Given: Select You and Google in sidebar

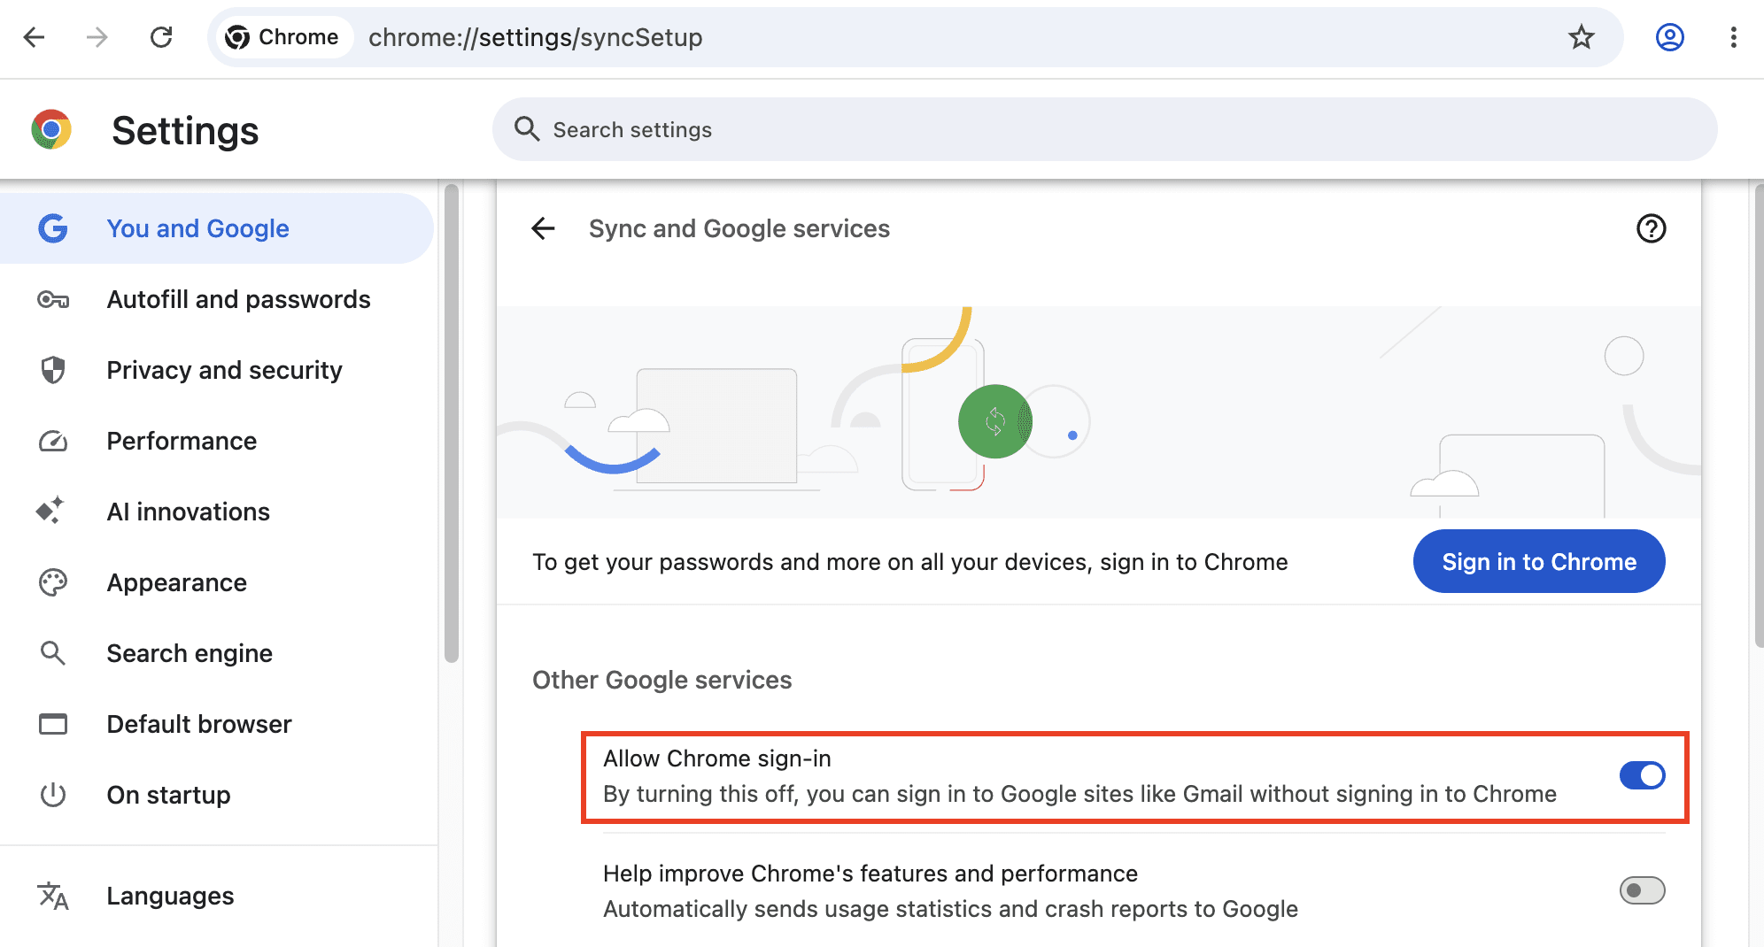Looking at the screenshot, I should pos(216,228).
